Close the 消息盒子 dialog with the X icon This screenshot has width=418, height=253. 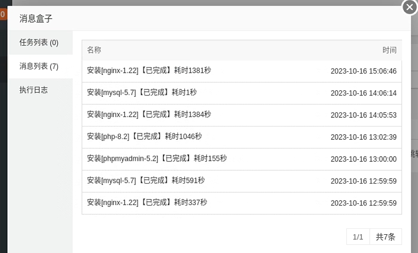(409, 7)
